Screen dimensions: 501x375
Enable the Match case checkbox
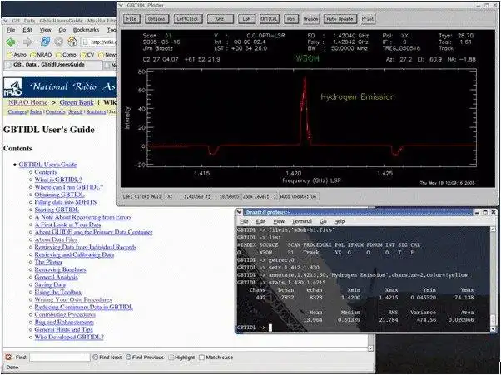[x=201, y=358]
